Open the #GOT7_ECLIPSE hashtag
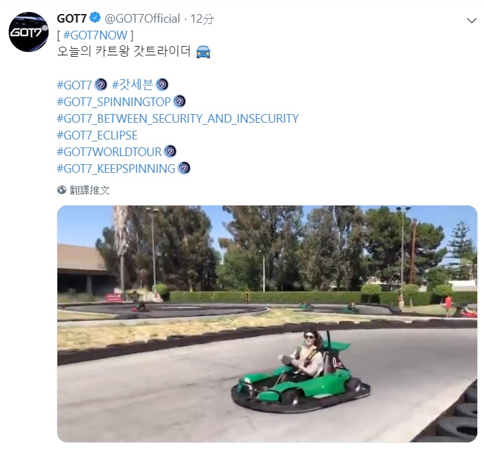The width and height of the screenshot is (484, 451). pos(97,135)
